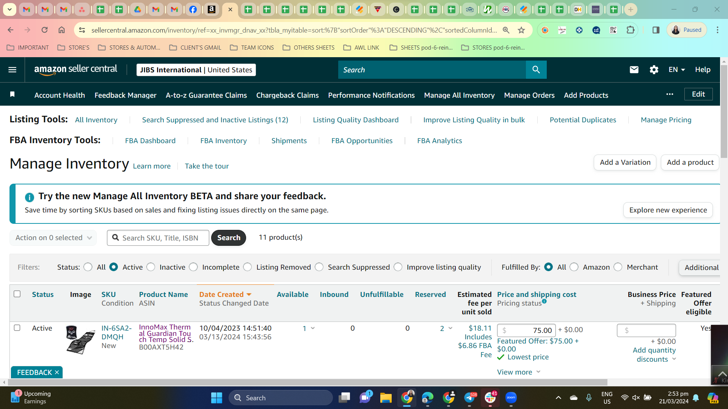This screenshot has height=409, width=728.
Task: Open Telegram from the taskbar
Action: tap(469, 398)
